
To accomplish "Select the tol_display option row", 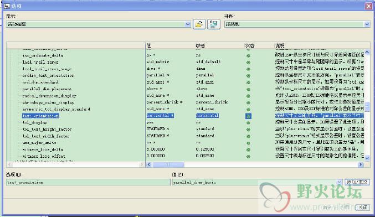I will 35,122.
